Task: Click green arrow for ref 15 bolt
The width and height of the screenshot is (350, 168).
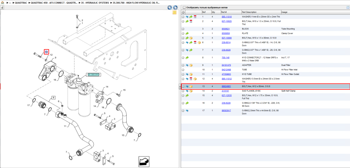Action: coord(187,96)
